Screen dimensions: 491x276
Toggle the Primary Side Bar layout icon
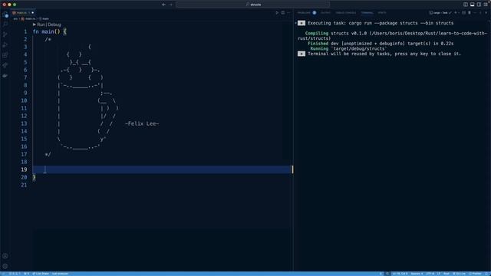466,5
